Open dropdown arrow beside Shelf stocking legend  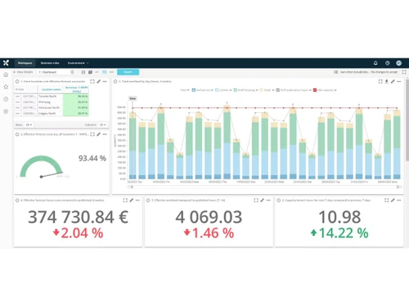257,90
